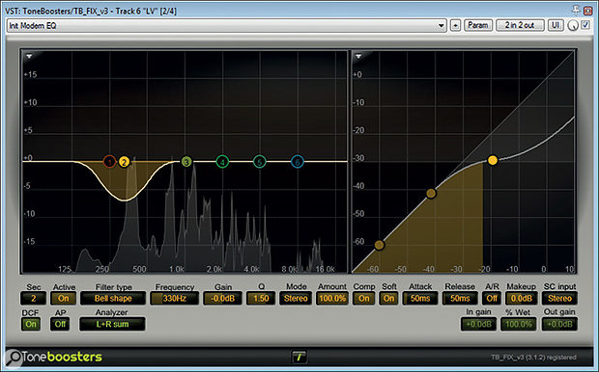Select the yellow EQ band node 2
599x372 pixels.
(x=124, y=162)
